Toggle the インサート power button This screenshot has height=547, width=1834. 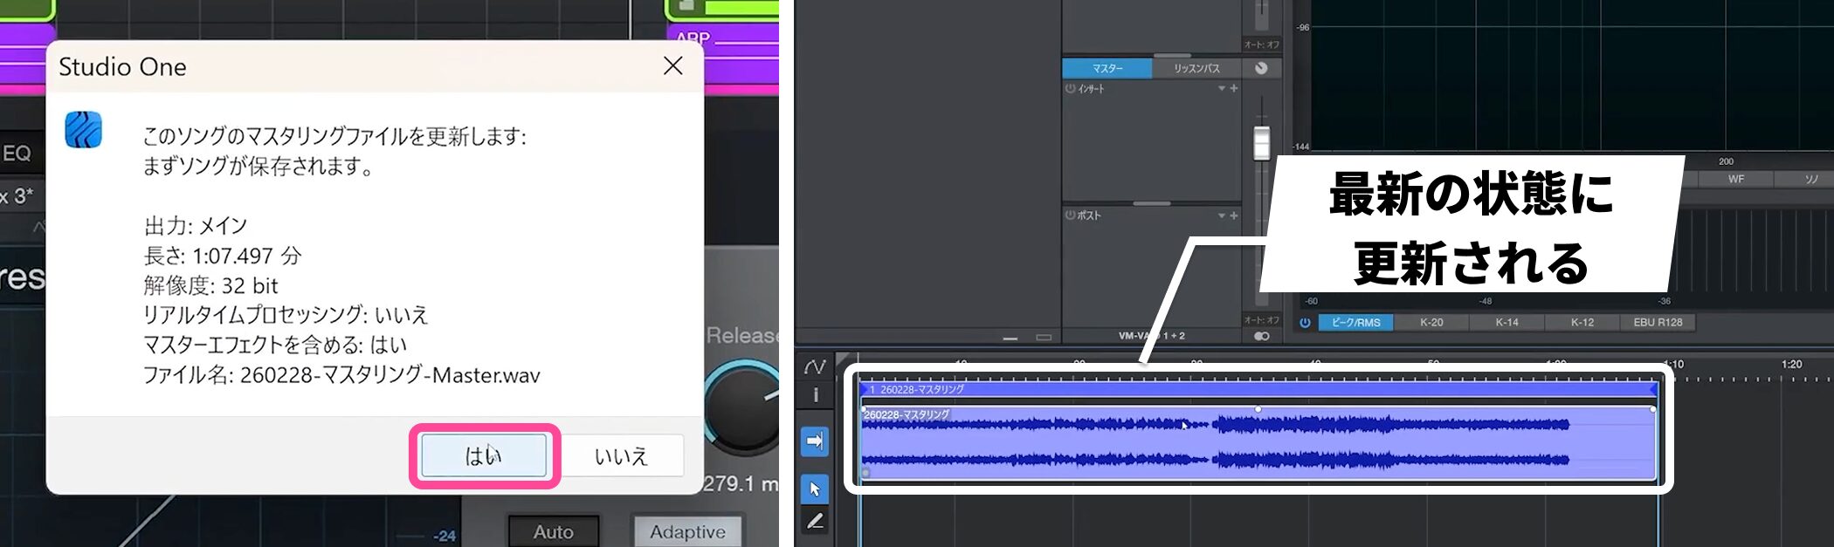coord(1070,88)
